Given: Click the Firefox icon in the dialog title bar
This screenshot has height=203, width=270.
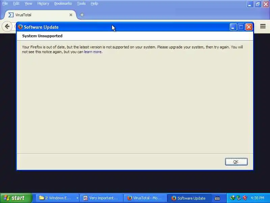Looking at the screenshot, I should (20, 27).
